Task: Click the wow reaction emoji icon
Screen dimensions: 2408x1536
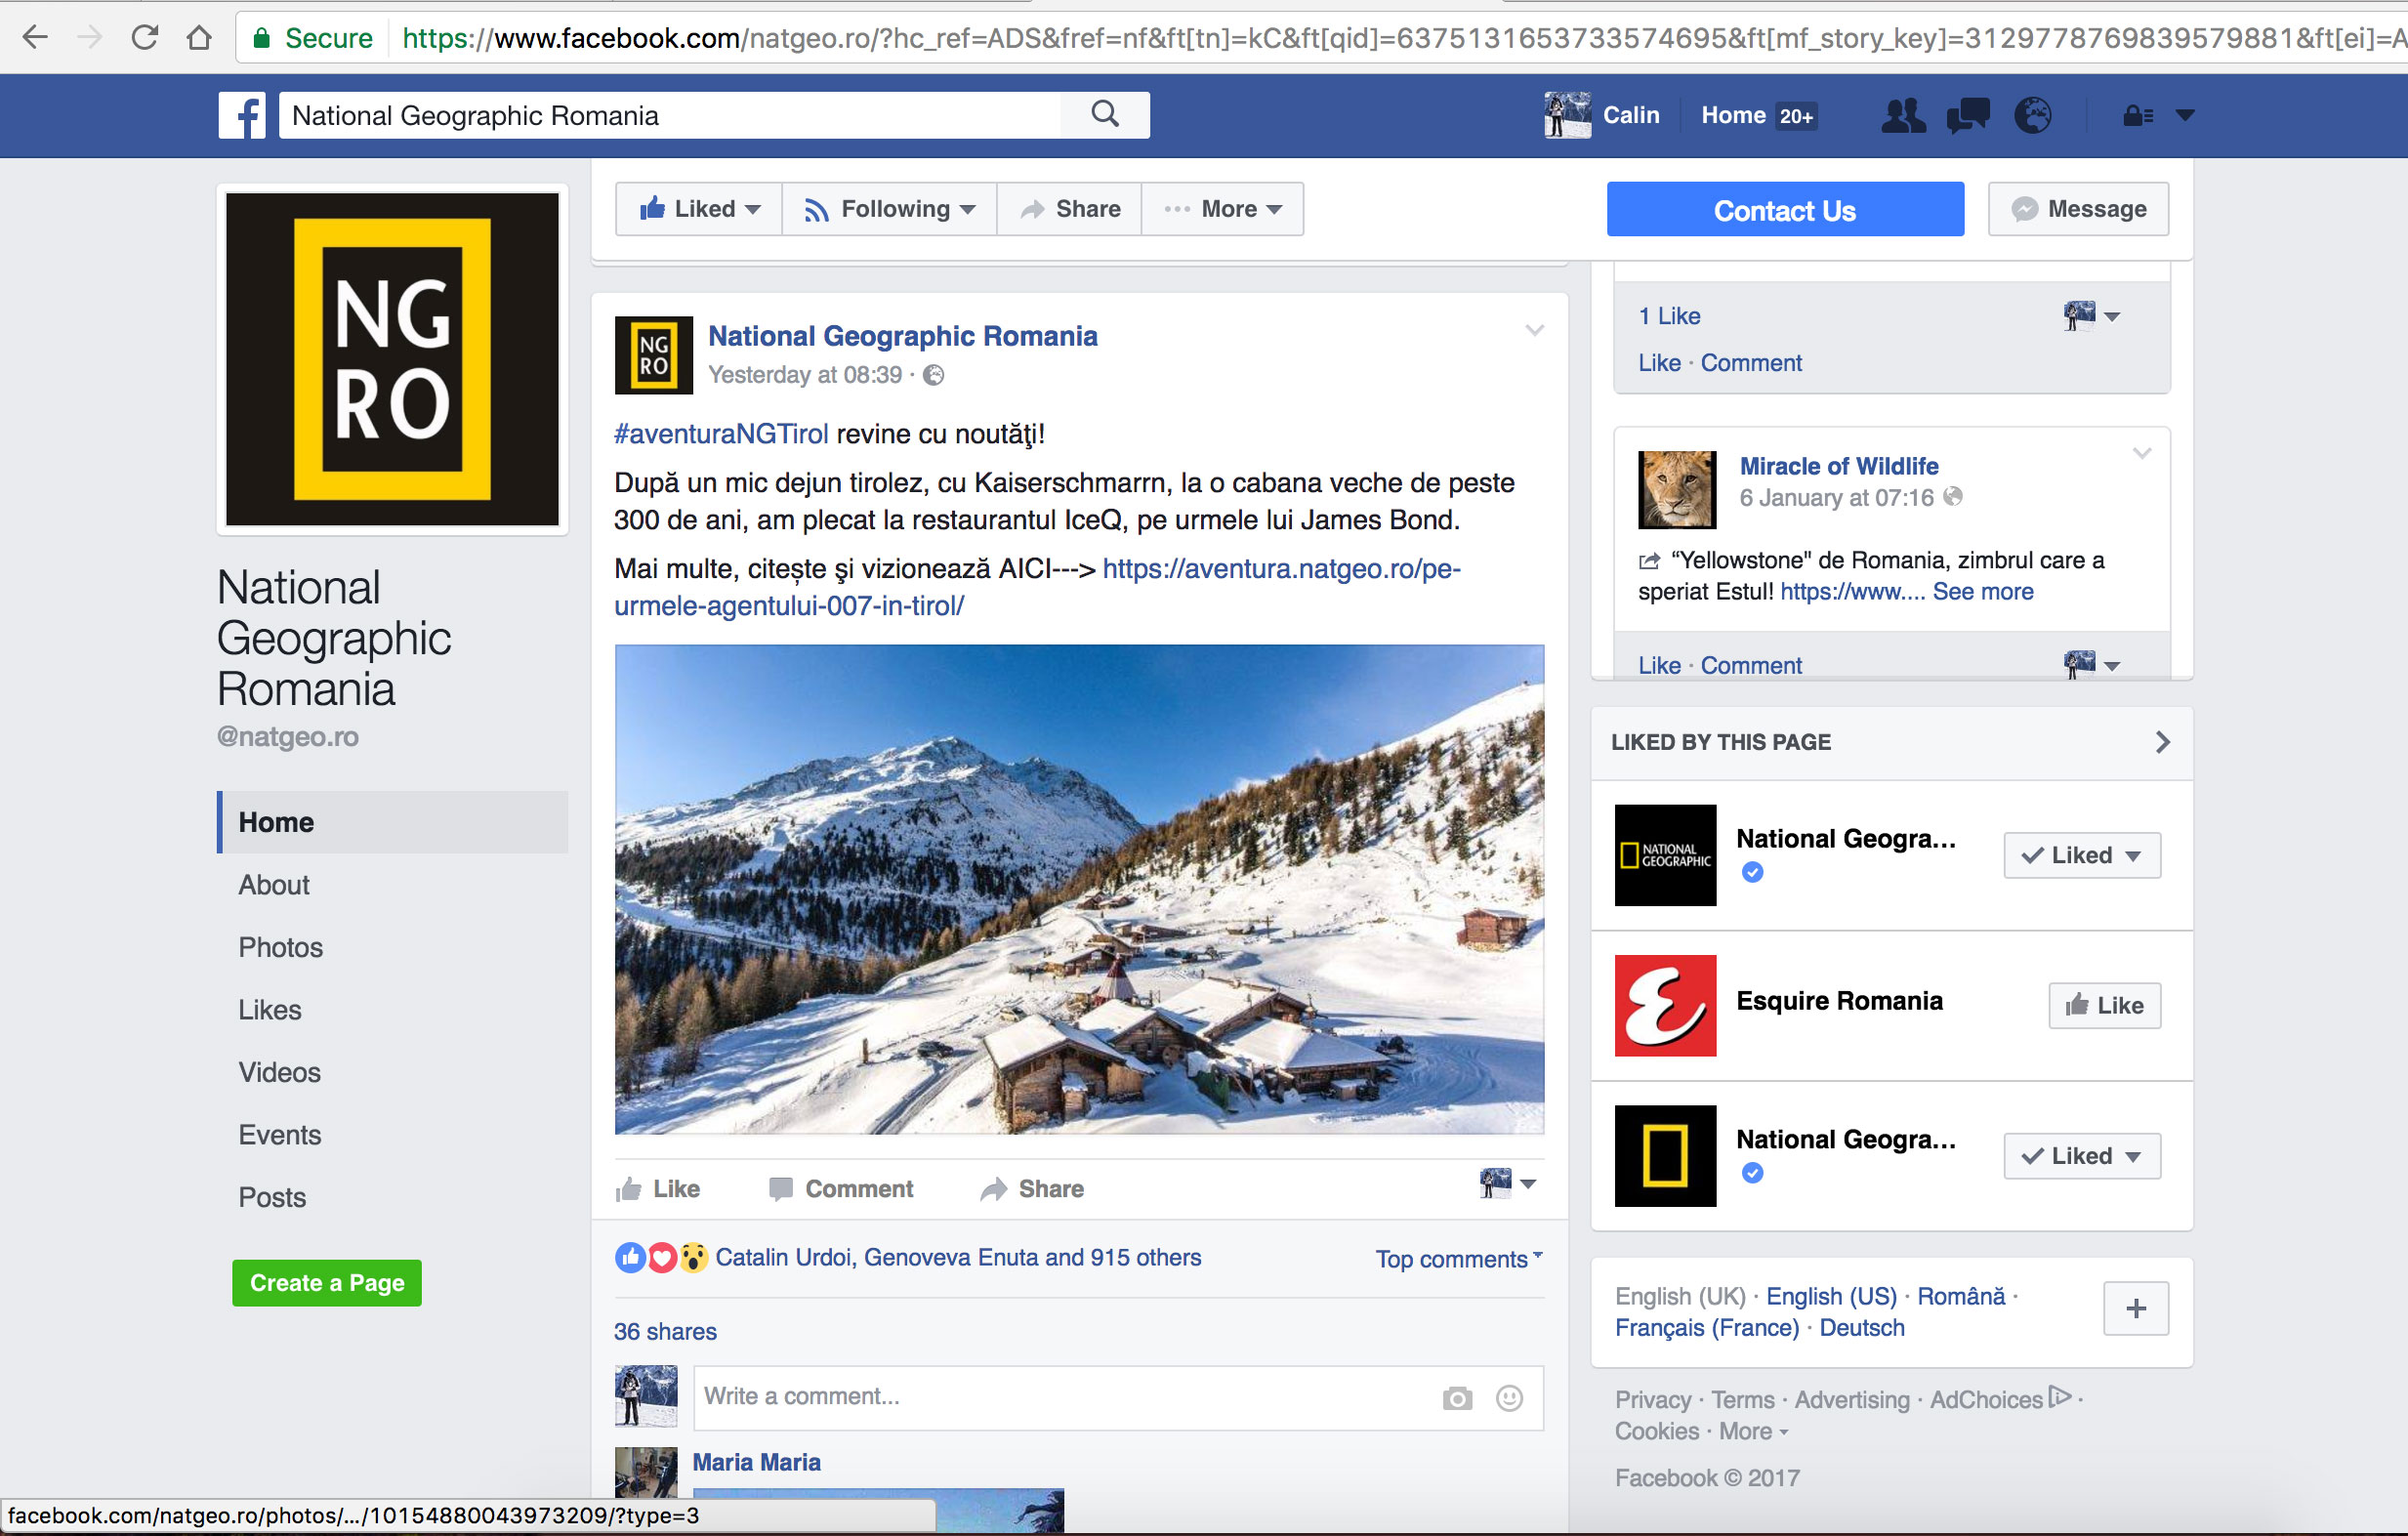Action: [x=693, y=1257]
